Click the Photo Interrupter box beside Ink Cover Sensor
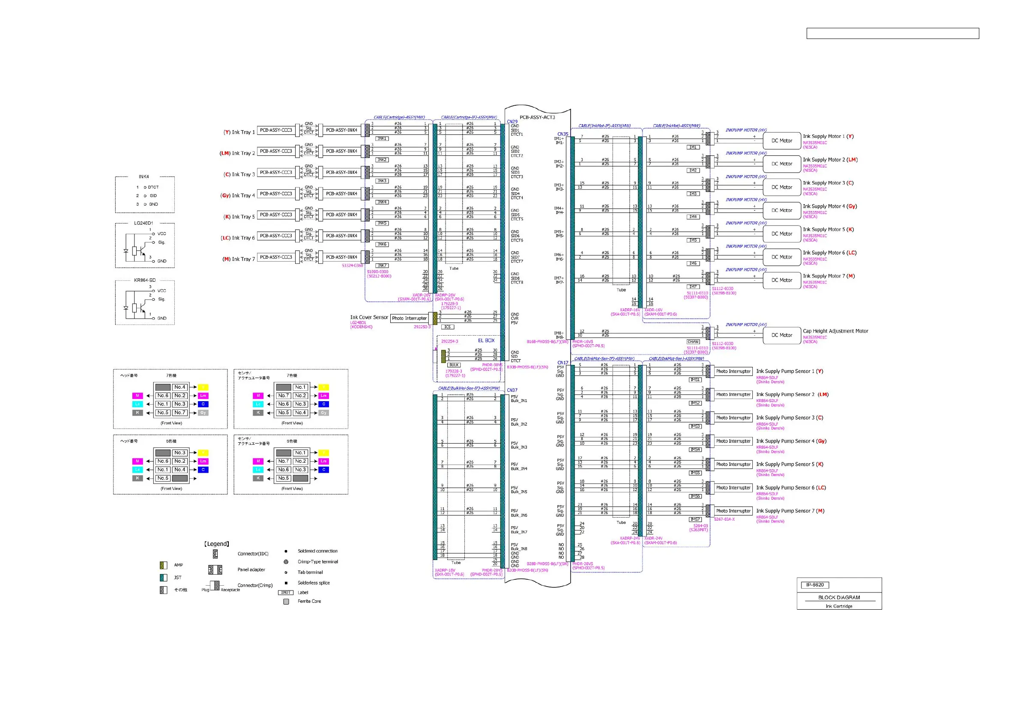The width and height of the screenshot is (1020, 721). pos(409,318)
